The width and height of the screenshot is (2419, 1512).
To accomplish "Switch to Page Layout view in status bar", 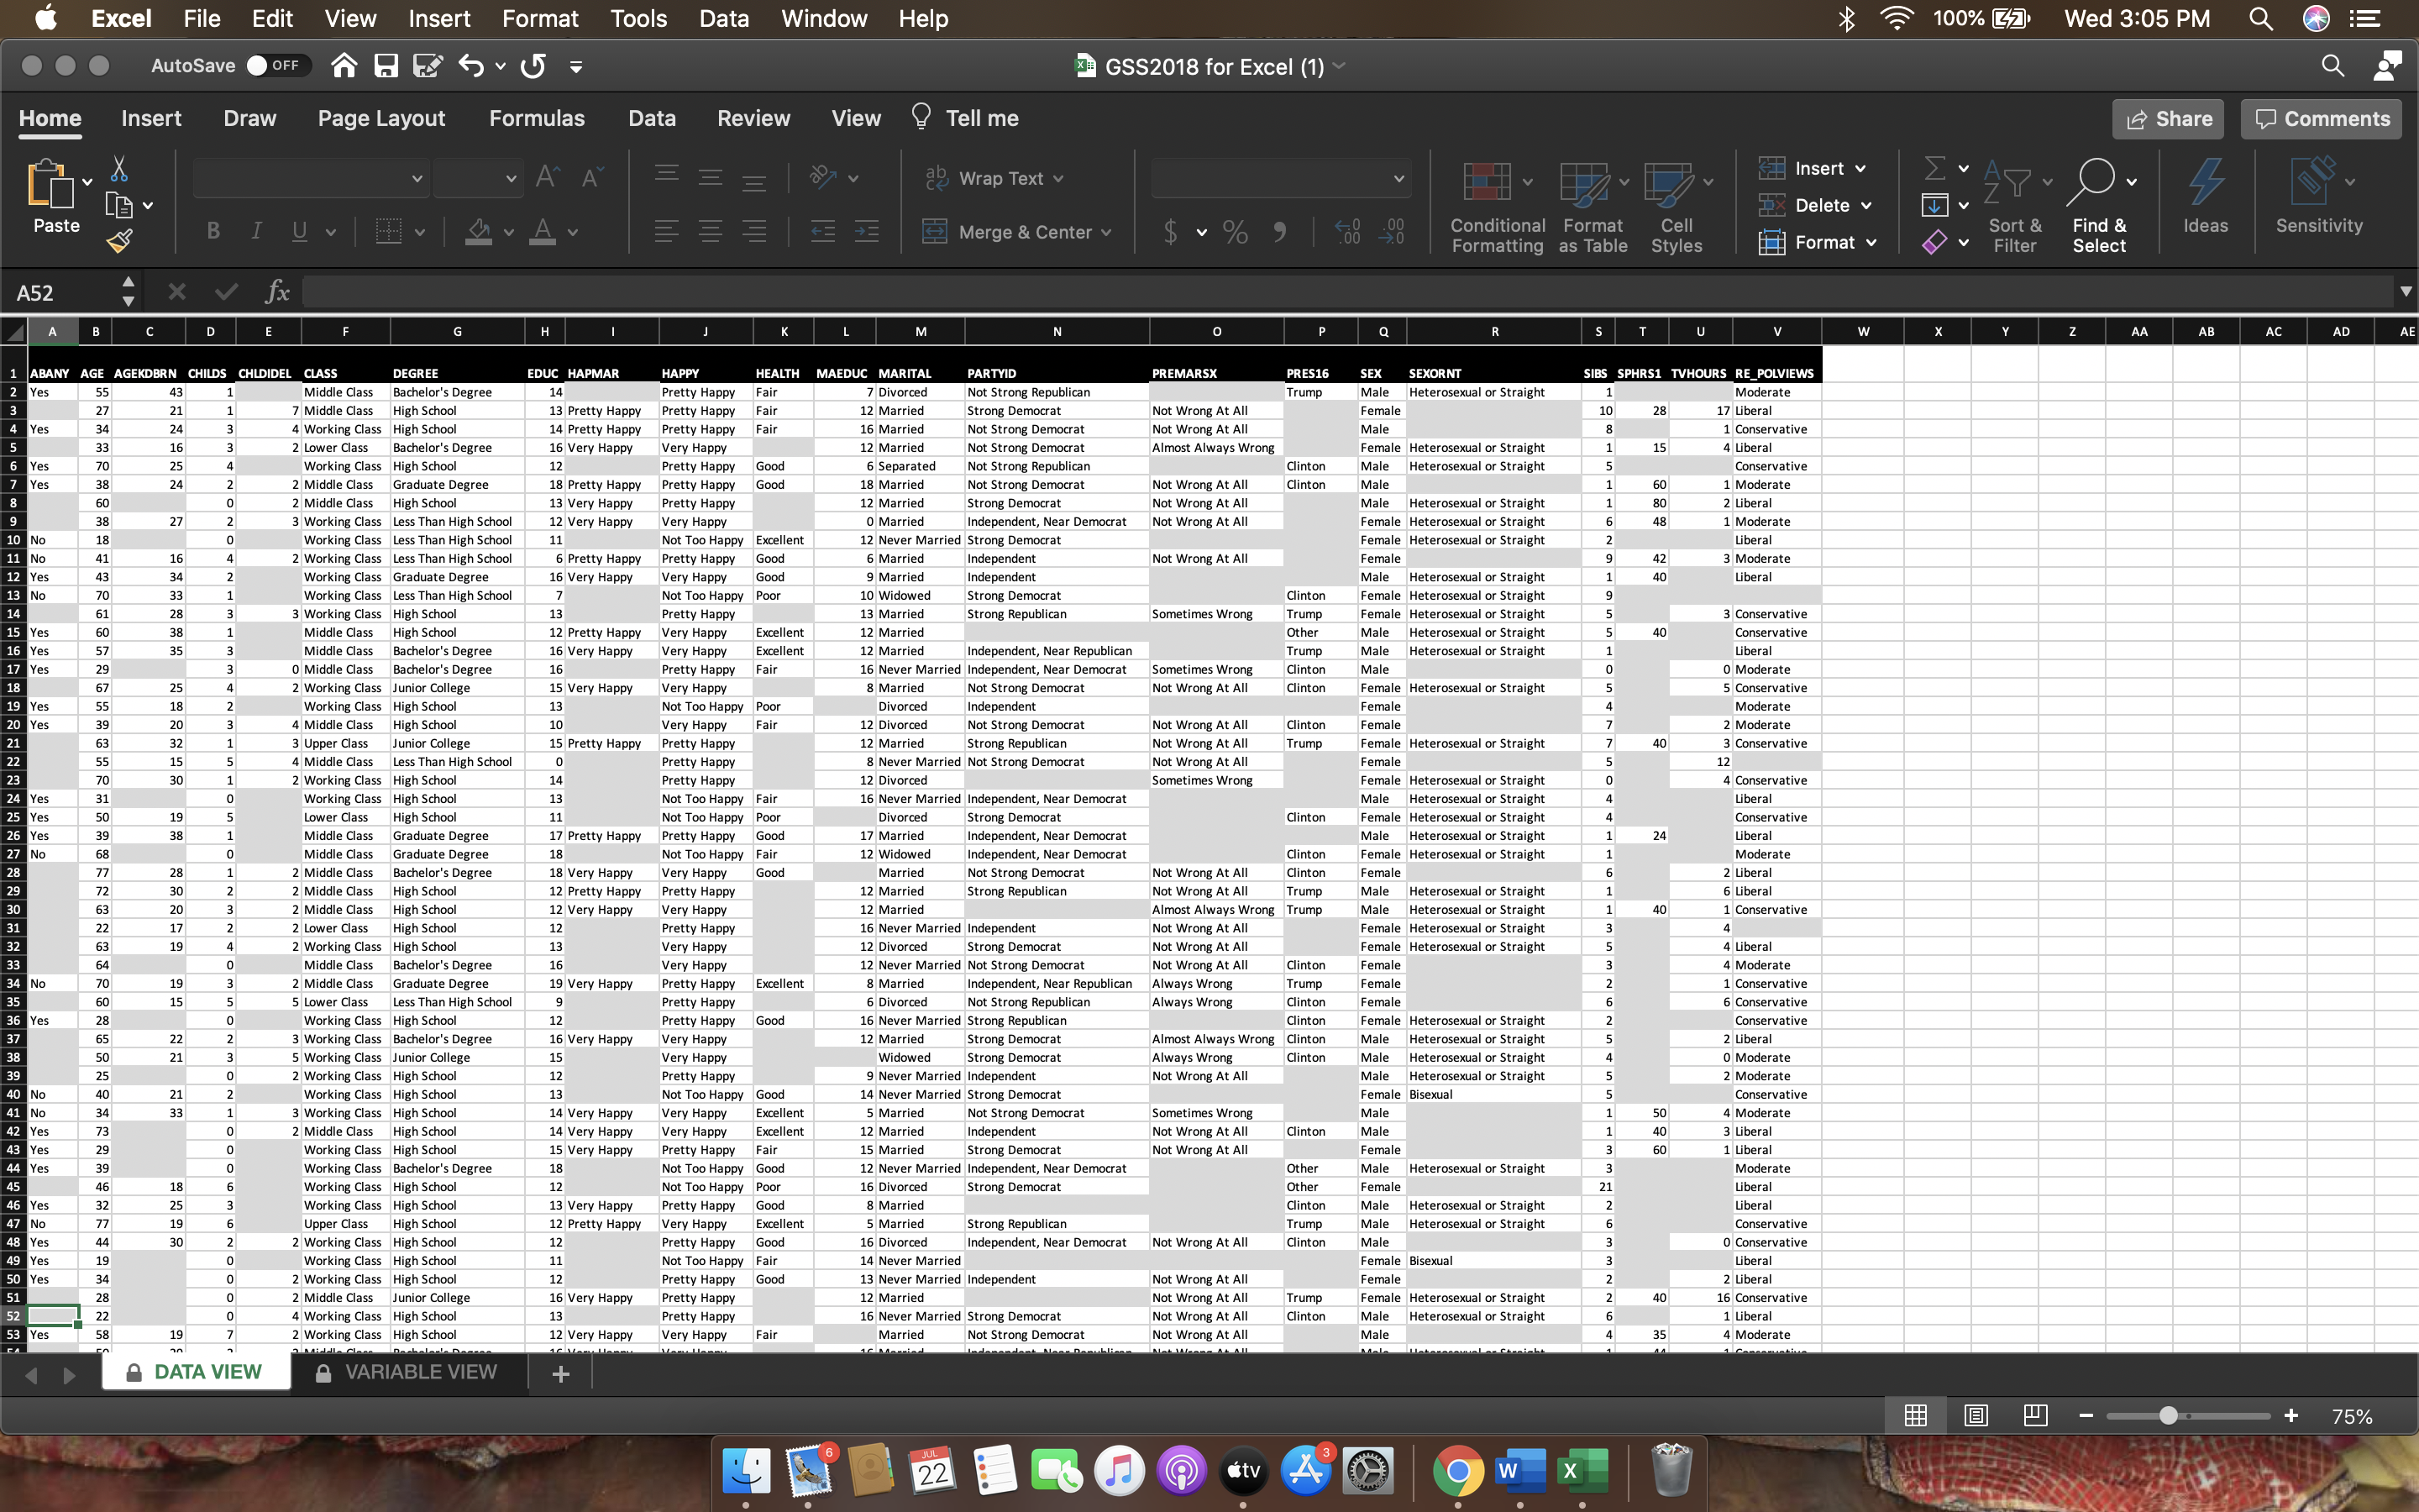I will 1976,1415.
